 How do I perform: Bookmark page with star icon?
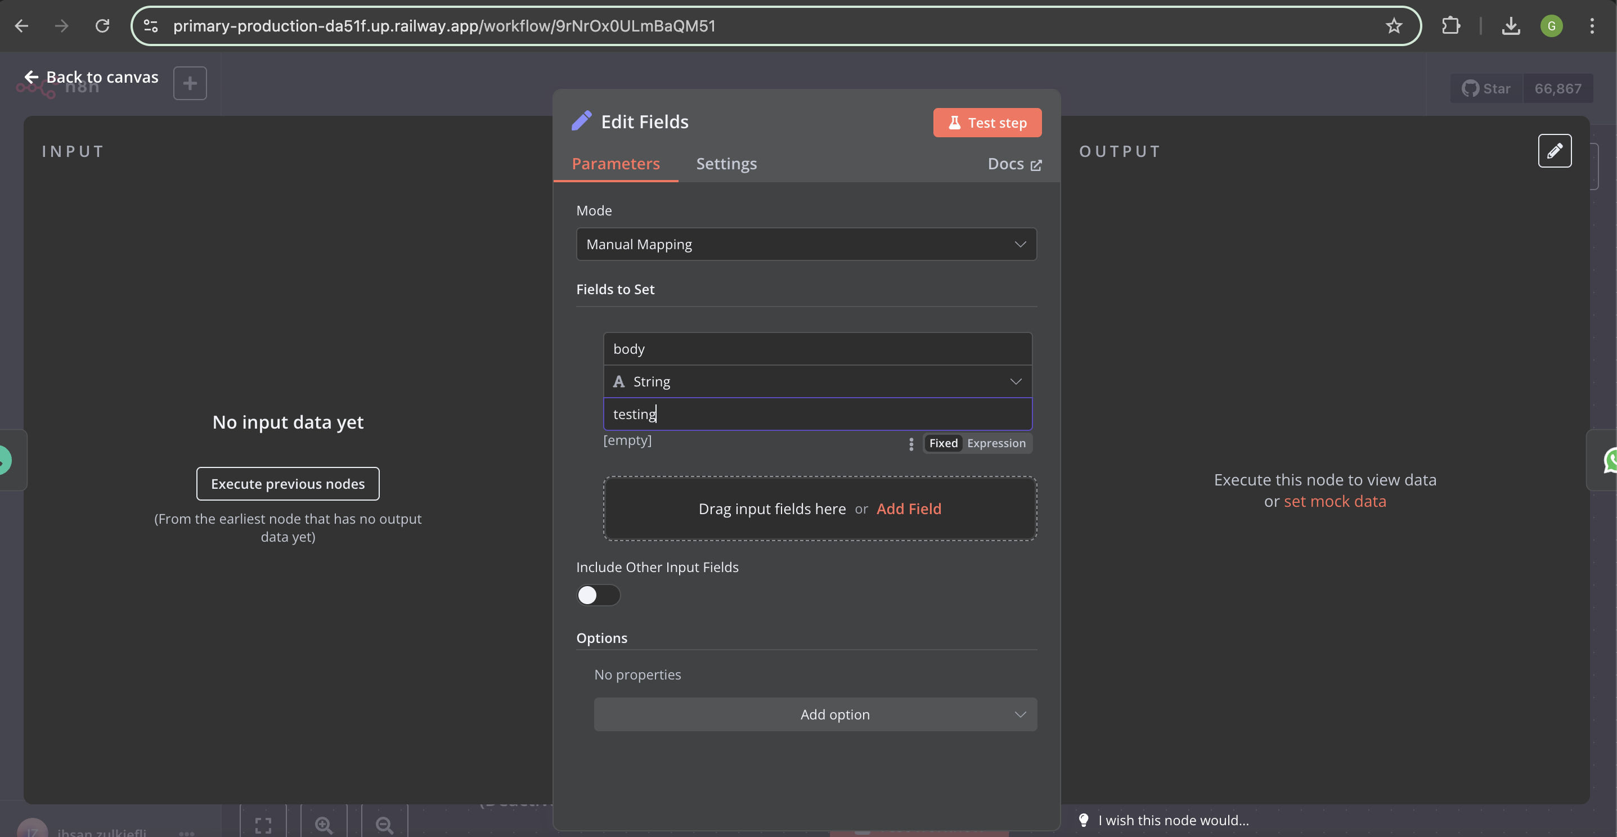pos(1394,26)
